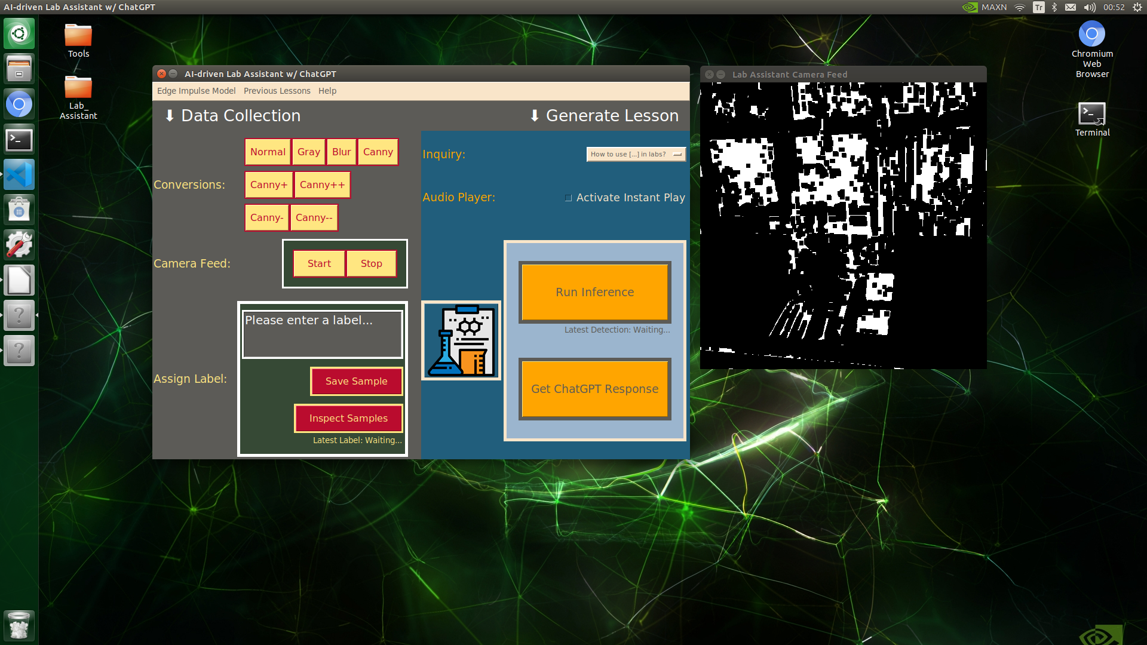This screenshot has width=1147, height=645.
Task: Click the lab flask clipboard logo image
Action: tap(461, 340)
